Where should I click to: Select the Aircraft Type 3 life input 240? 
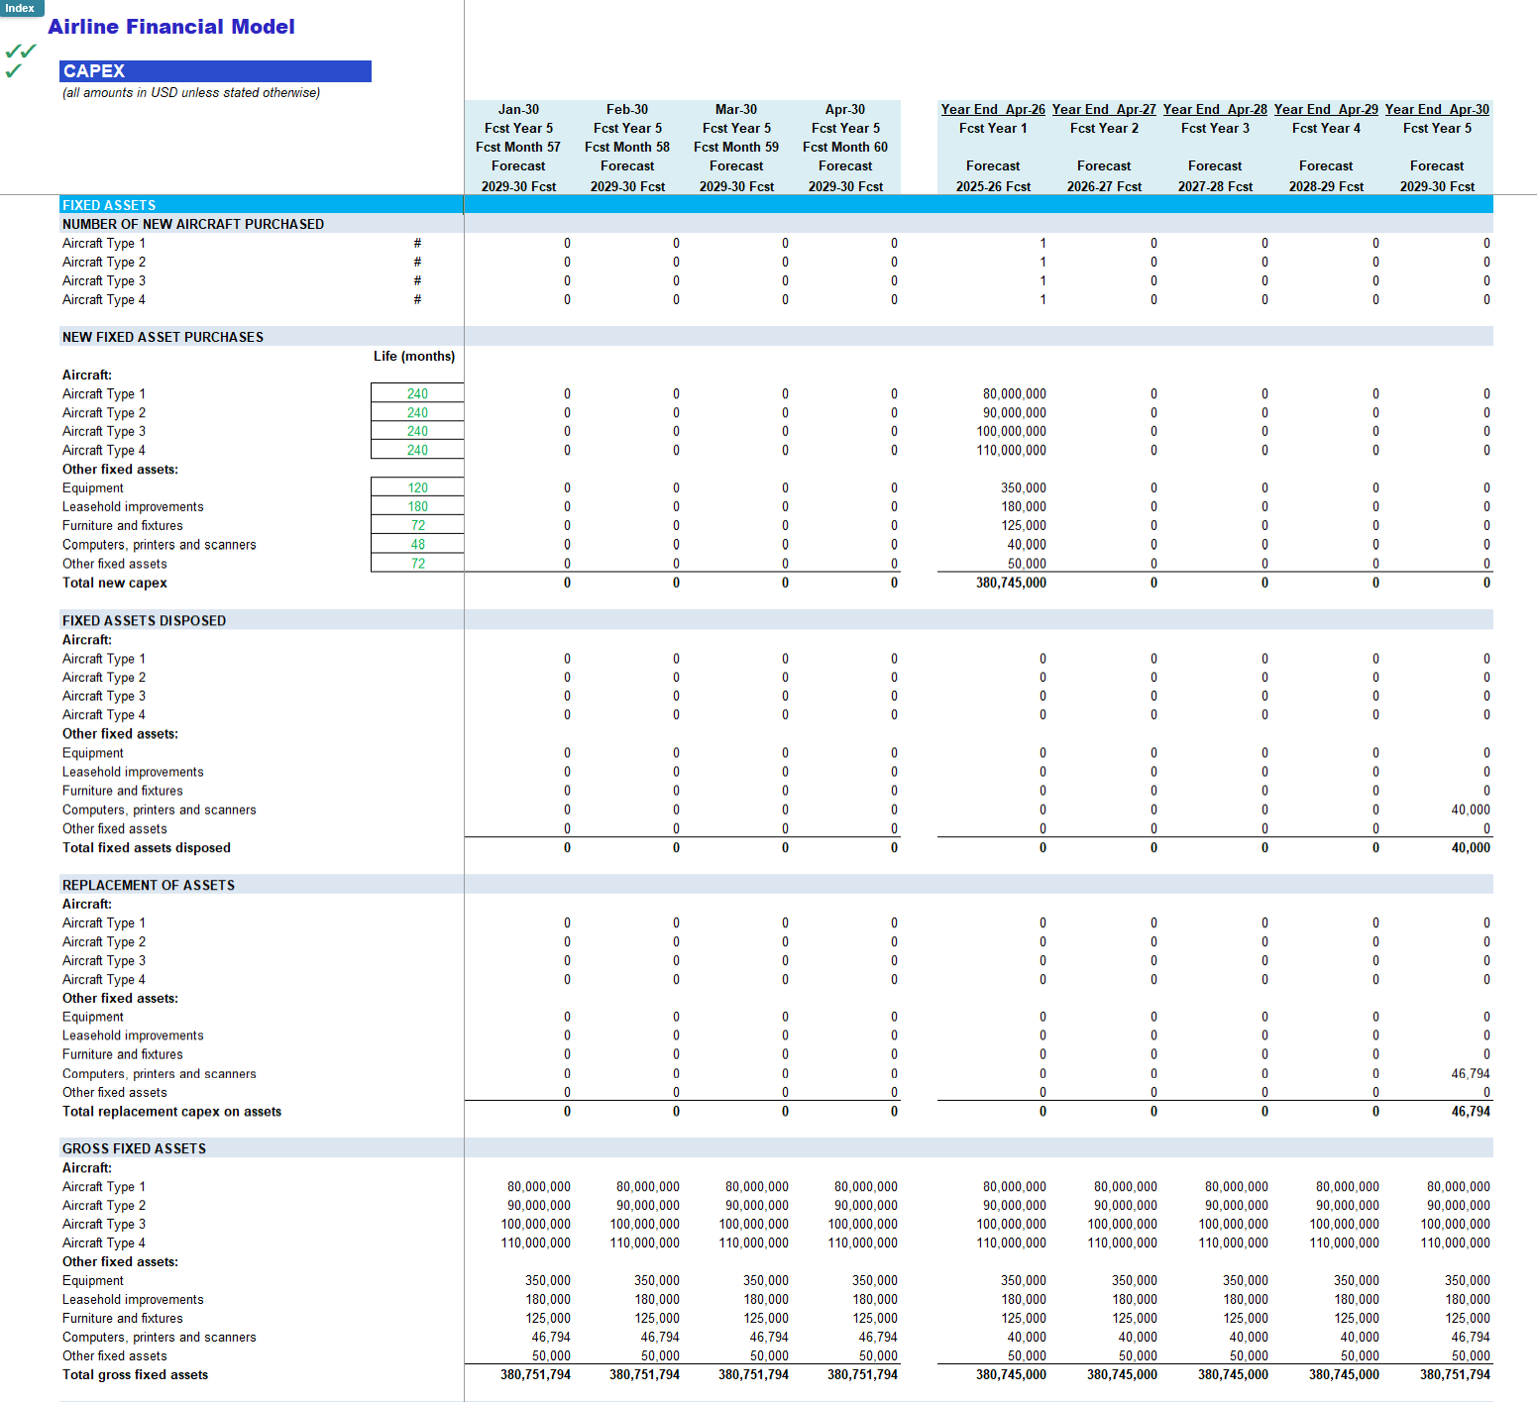tap(417, 431)
